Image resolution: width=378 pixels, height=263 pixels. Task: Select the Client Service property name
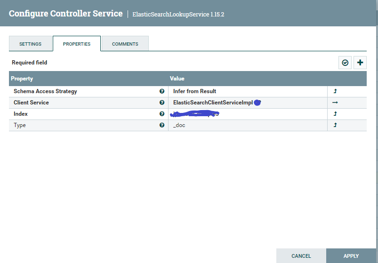(x=31, y=103)
